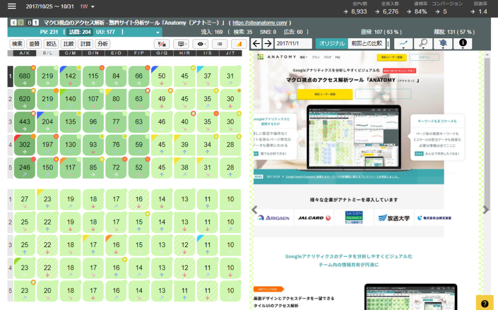Switch to オリジナル view
Image resolution: width=498 pixels, height=310 pixels.
[x=332, y=44]
